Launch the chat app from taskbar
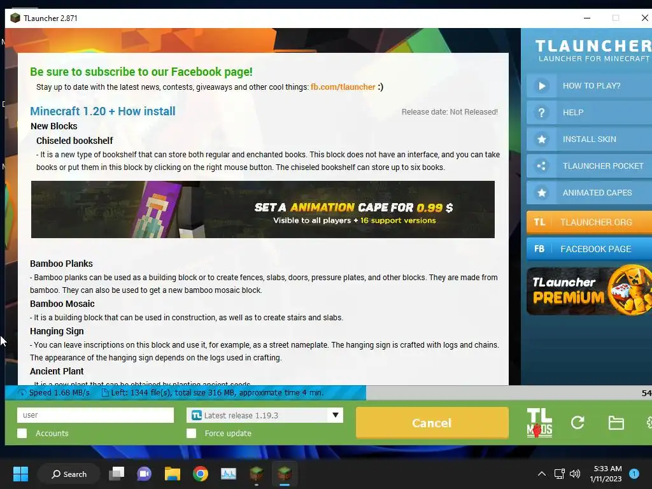This screenshot has width=652, height=489. tap(144, 474)
